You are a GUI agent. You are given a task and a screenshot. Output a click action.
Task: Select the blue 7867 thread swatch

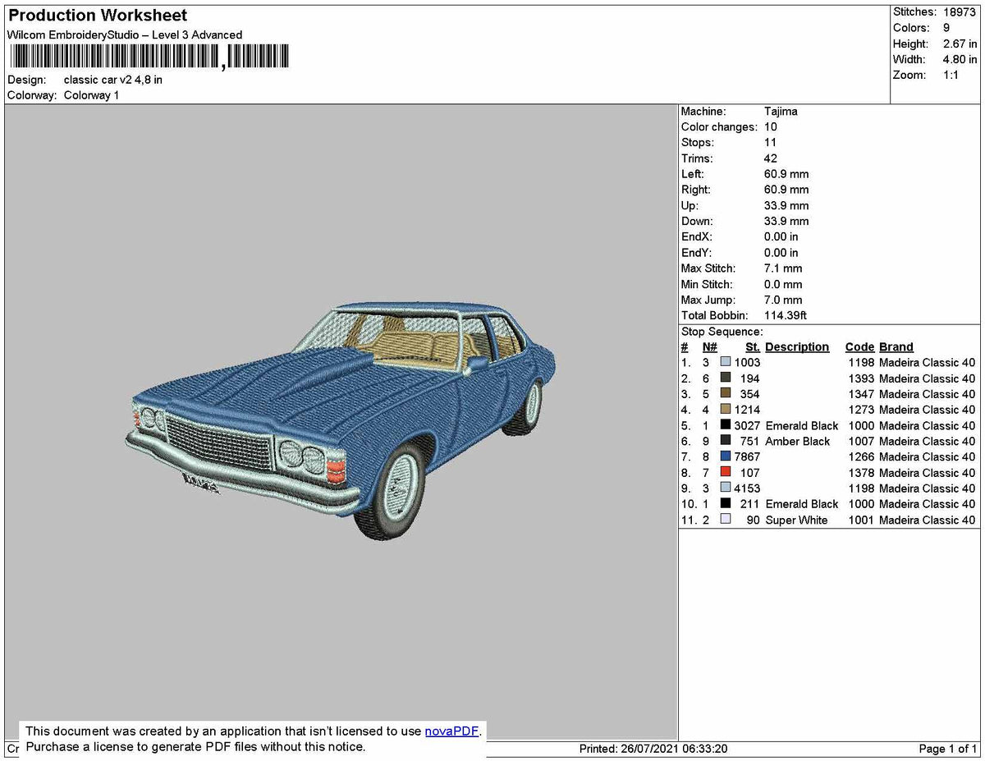pyautogui.click(x=726, y=456)
